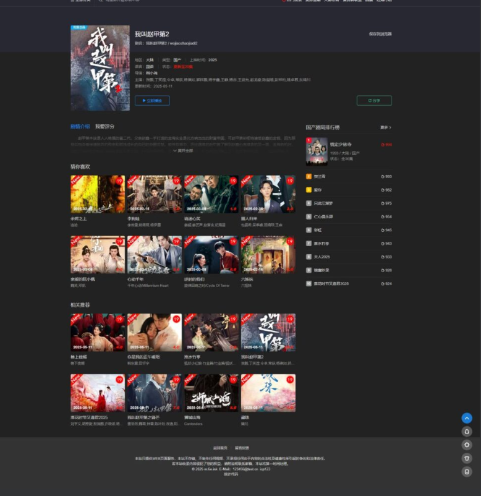Open the first 猜你喜欢 thumbnail with yellow artwork

pyautogui.click(x=98, y=194)
